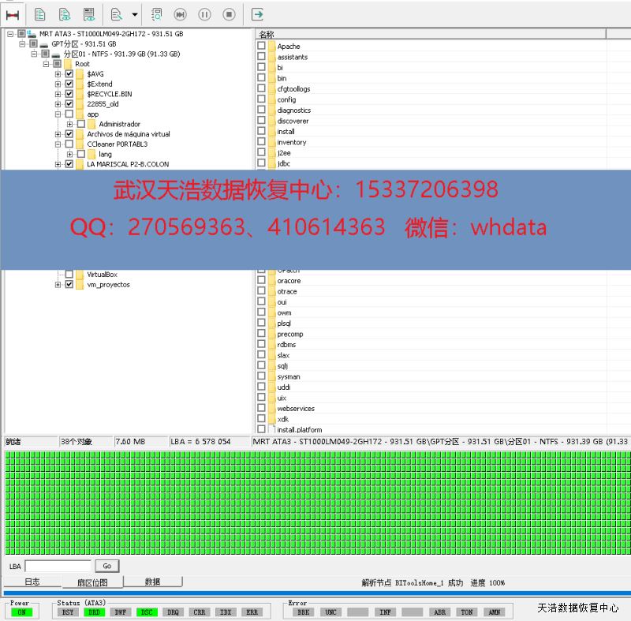Tick the checkbox next to VirtualBox
The width and height of the screenshot is (631, 621).
click(69, 274)
